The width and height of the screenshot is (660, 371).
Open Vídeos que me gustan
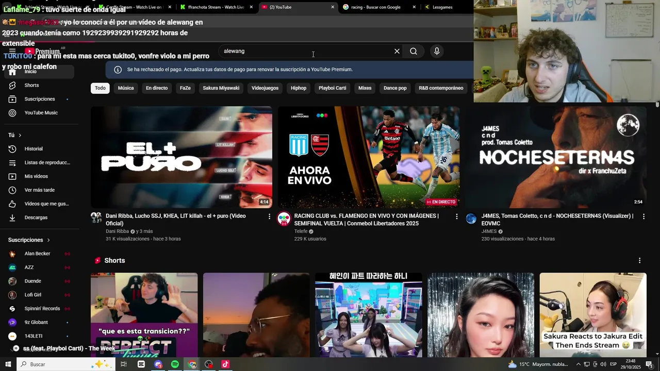(x=40, y=204)
